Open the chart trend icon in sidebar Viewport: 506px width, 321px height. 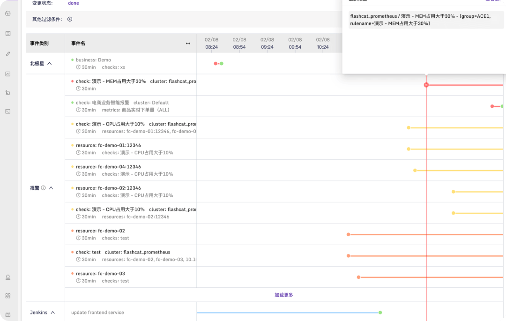coord(8,74)
